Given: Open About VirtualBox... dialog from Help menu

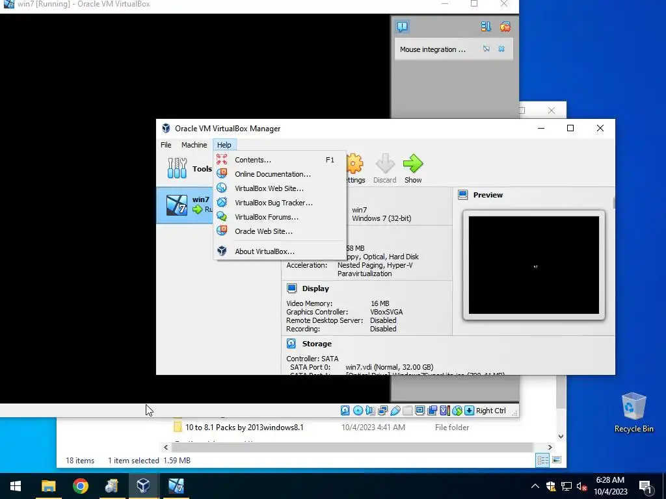Looking at the screenshot, I should coord(280,251).
